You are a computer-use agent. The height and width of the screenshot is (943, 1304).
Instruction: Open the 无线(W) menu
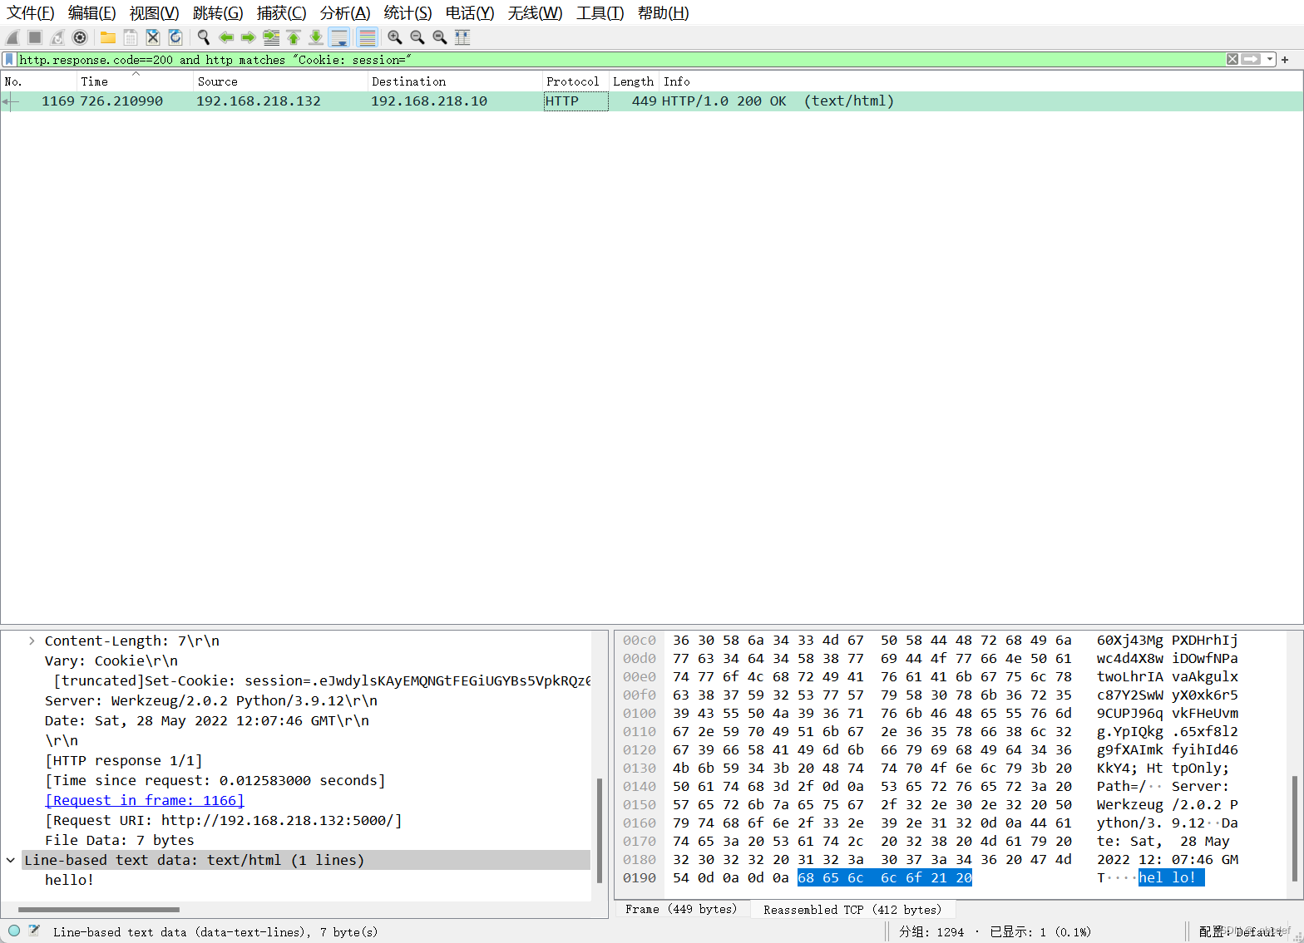tap(535, 13)
